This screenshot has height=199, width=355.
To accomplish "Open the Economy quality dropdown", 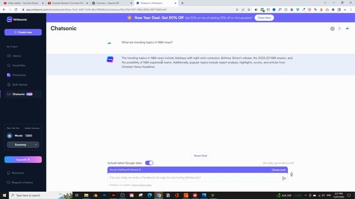I will pyautogui.click(x=23, y=145).
